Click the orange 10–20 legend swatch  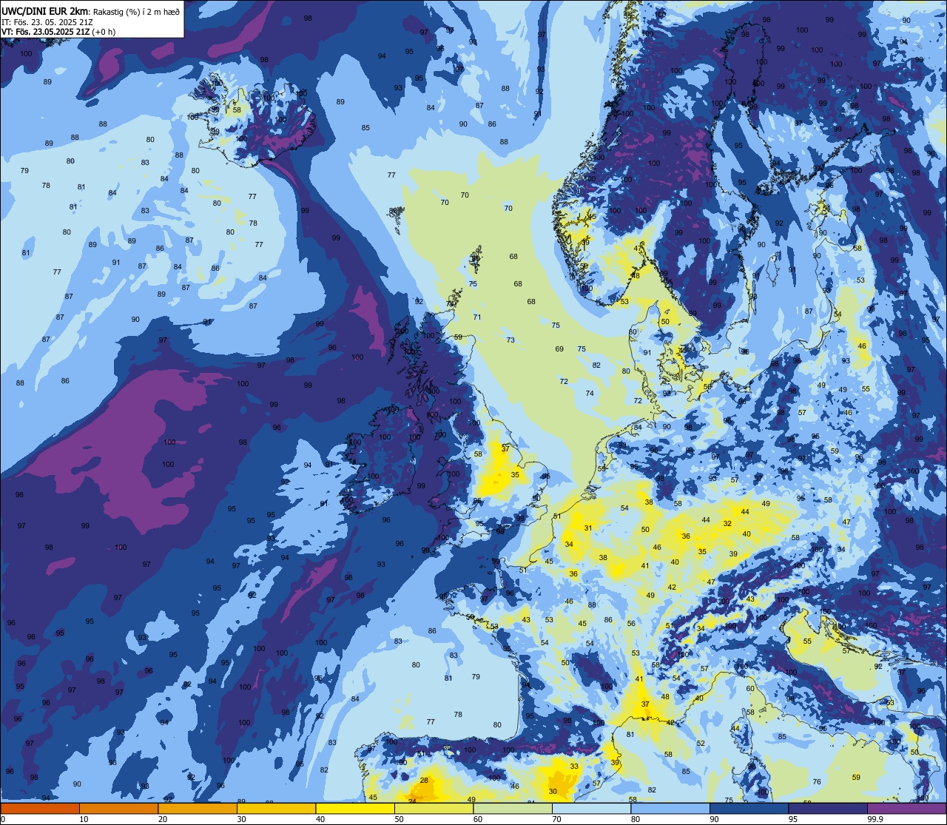click(x=118, y=808)
